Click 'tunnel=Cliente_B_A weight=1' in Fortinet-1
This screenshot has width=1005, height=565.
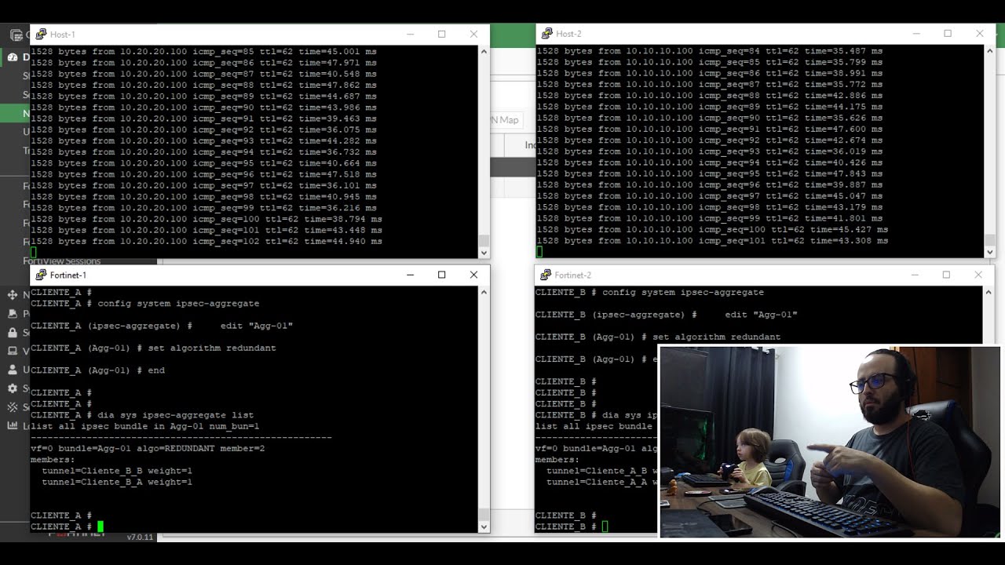tap(117, 482)
